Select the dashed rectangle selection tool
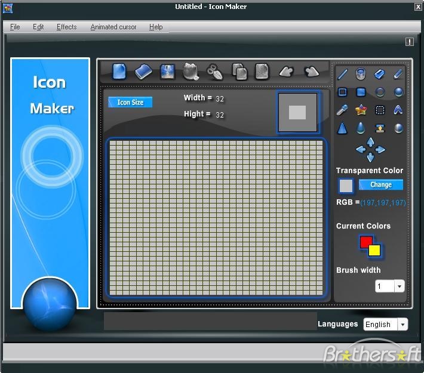This screenshot has height=373, width=424. [379, 110]
